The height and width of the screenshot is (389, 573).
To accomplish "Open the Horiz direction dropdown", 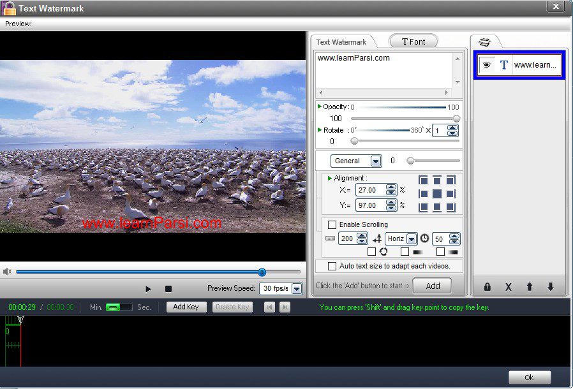I will [412, 239].
